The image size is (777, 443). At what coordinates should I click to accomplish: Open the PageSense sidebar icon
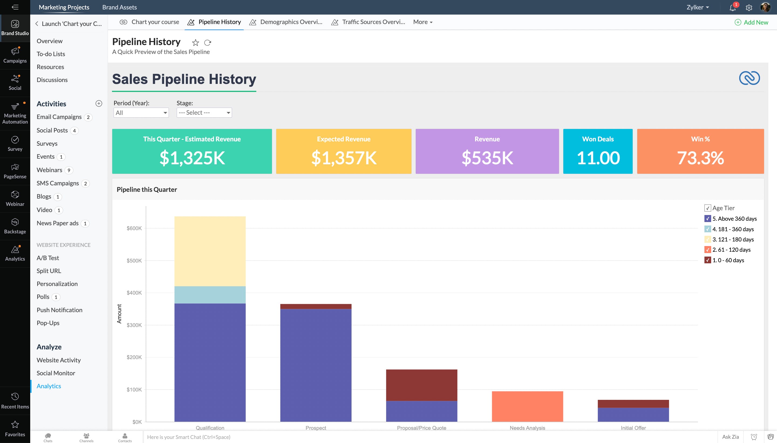pos(15,171)
